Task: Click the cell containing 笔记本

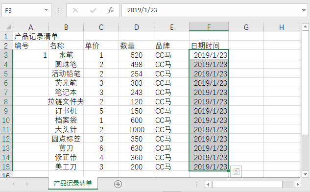Action: [x=66, y=92]
